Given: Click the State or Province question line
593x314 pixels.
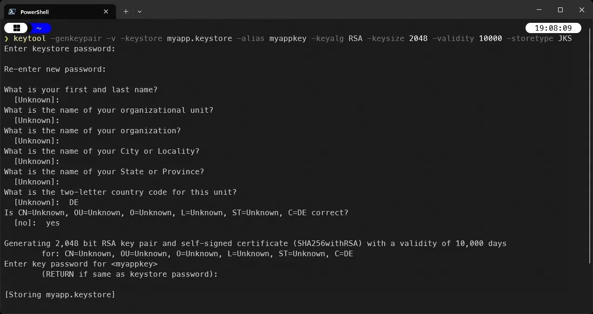Looking at the screenshot, I should click(x=104, y=171).
